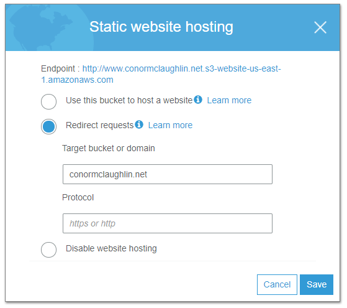This screenshot has height=308, width=347.
Task: Click the Cancel button
Action: point(277,284)
